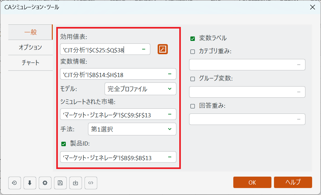This screenshot has height=195, width=321.
Task: Click the down arrow icon button
Action: pos(30,183)
